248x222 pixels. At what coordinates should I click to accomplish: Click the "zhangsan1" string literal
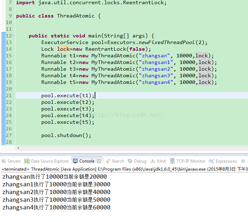[x=156, y=62]
